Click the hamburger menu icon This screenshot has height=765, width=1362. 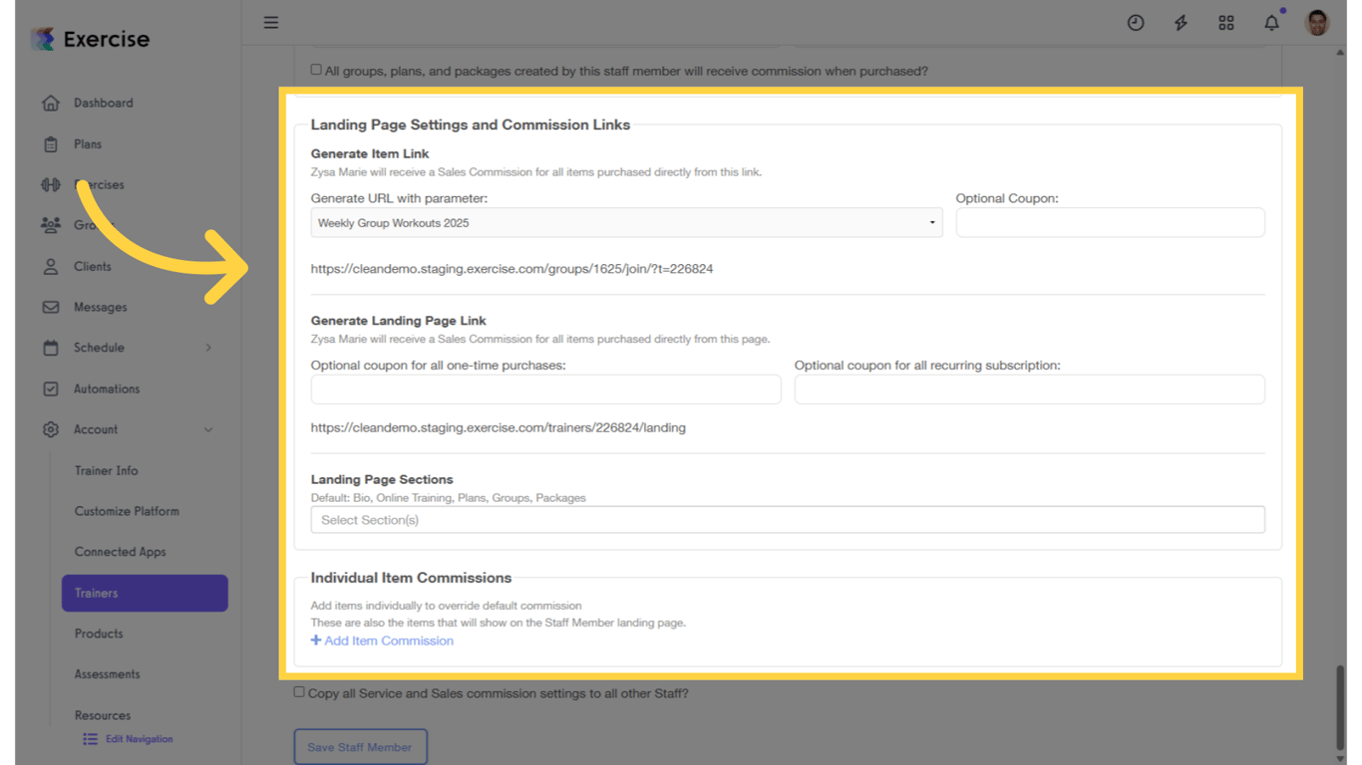[x=270, y=22]
